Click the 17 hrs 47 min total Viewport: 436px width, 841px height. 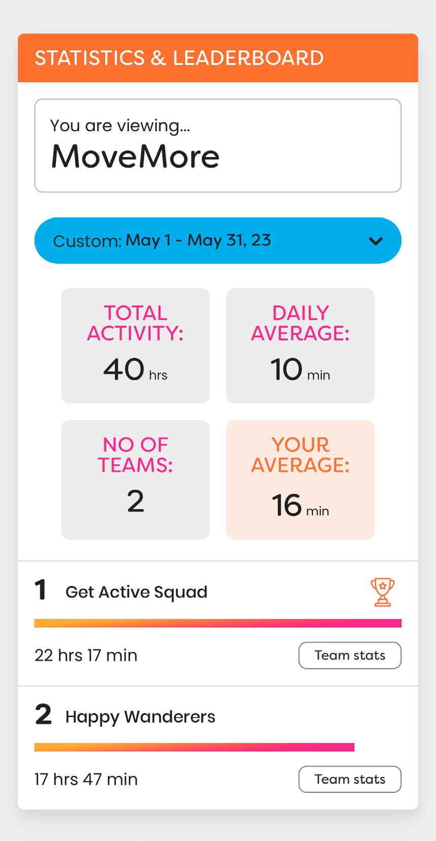coord(86,780)
